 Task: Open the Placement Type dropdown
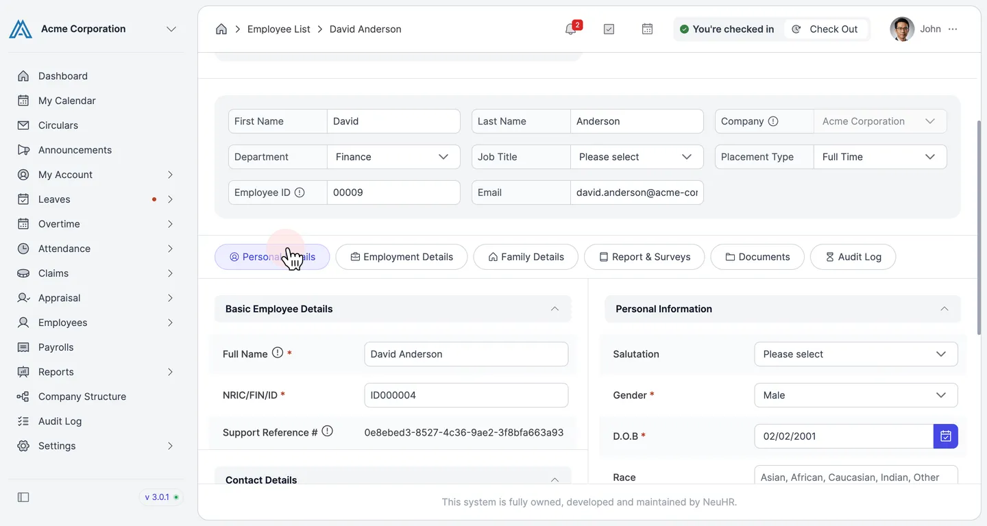pyautogui.click(x=880, y=157)
